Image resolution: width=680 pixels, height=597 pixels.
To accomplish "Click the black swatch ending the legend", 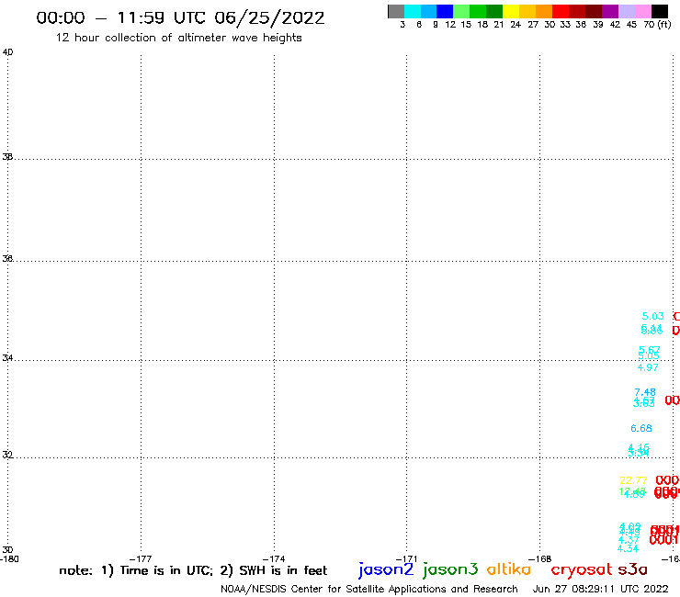I will [660, 11].
